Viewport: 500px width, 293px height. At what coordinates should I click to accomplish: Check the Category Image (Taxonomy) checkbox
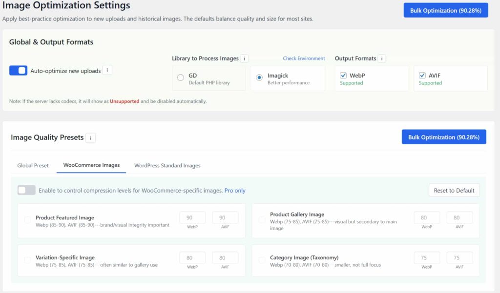point(262,259)
